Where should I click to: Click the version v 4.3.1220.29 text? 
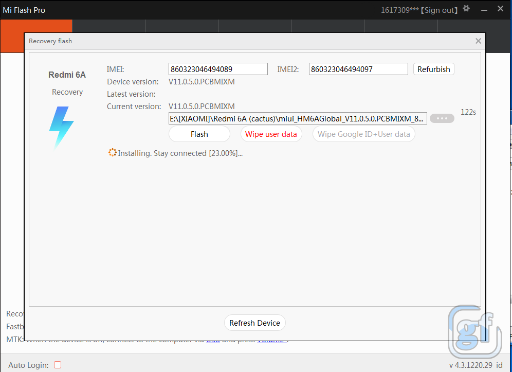pyautogui.click(x=471, y=365)
